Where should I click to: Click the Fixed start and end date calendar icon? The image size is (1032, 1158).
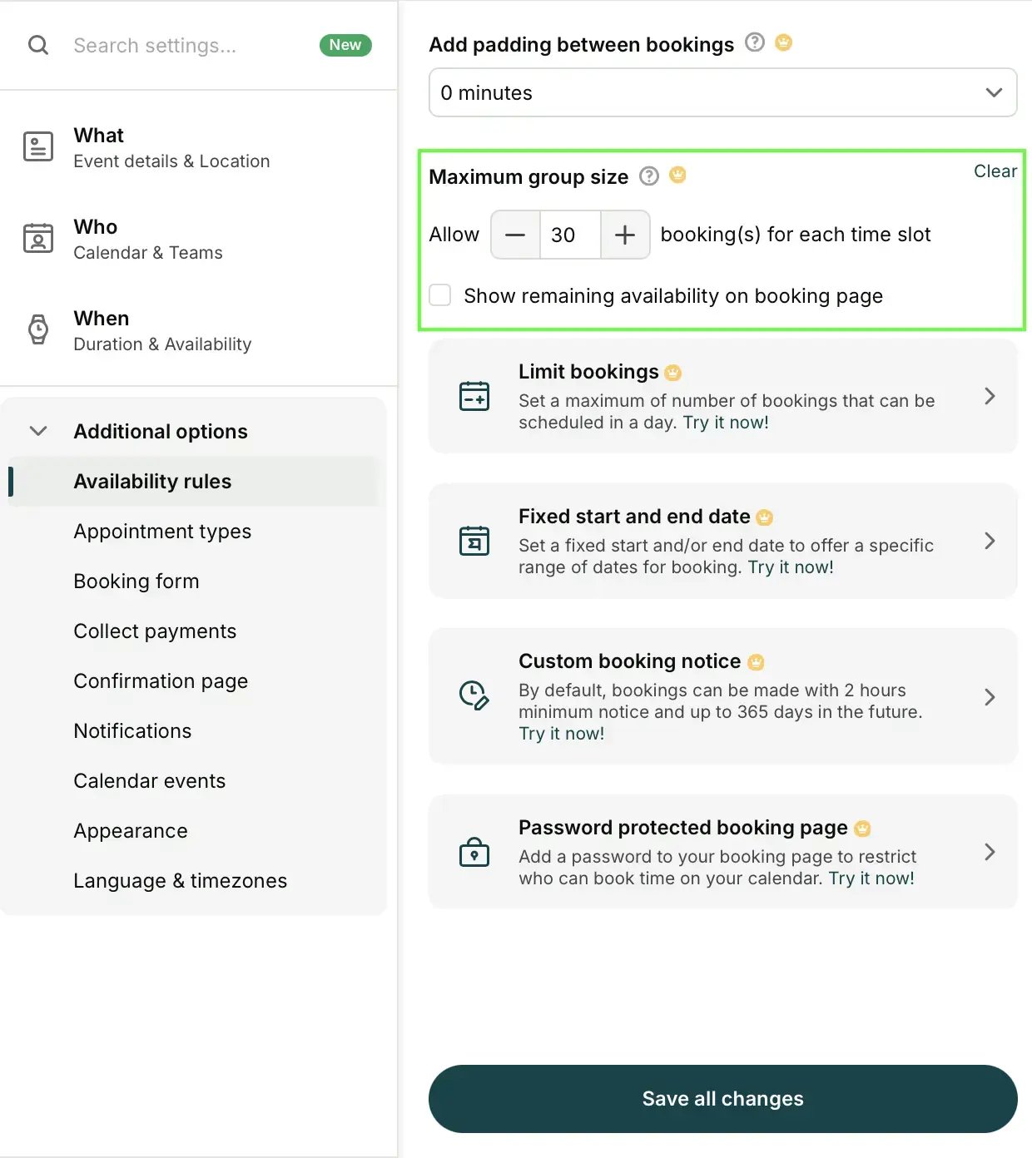click(x=474, y=541)
